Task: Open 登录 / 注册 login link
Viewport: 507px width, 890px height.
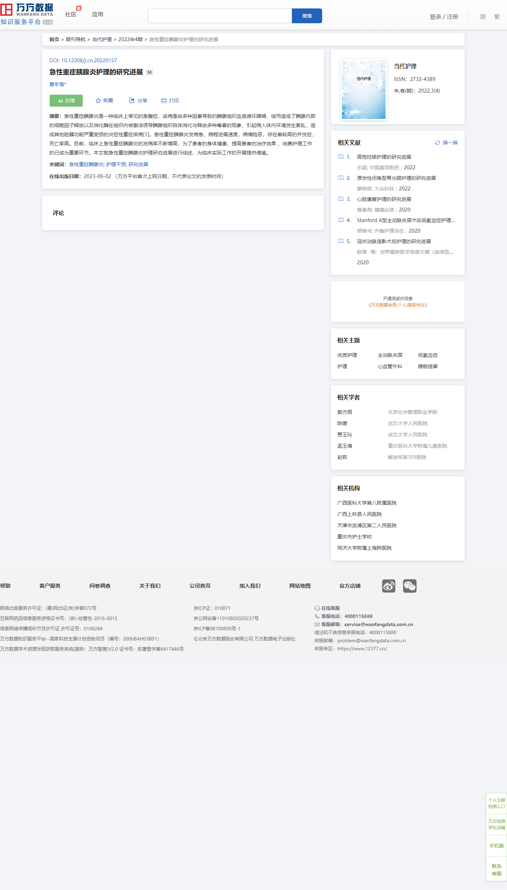Action: point(444,17)
